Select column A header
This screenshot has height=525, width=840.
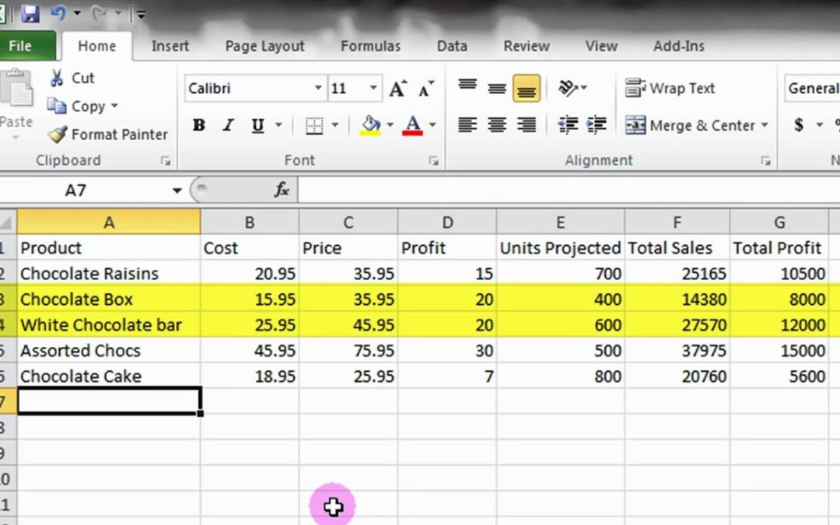pos(109,222)
